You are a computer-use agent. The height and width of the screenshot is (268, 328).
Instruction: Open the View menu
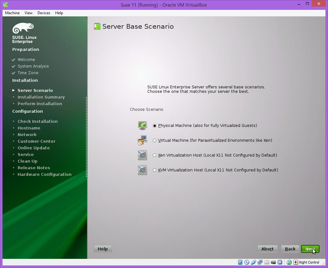pyautogui.click(x=28, y=13)
